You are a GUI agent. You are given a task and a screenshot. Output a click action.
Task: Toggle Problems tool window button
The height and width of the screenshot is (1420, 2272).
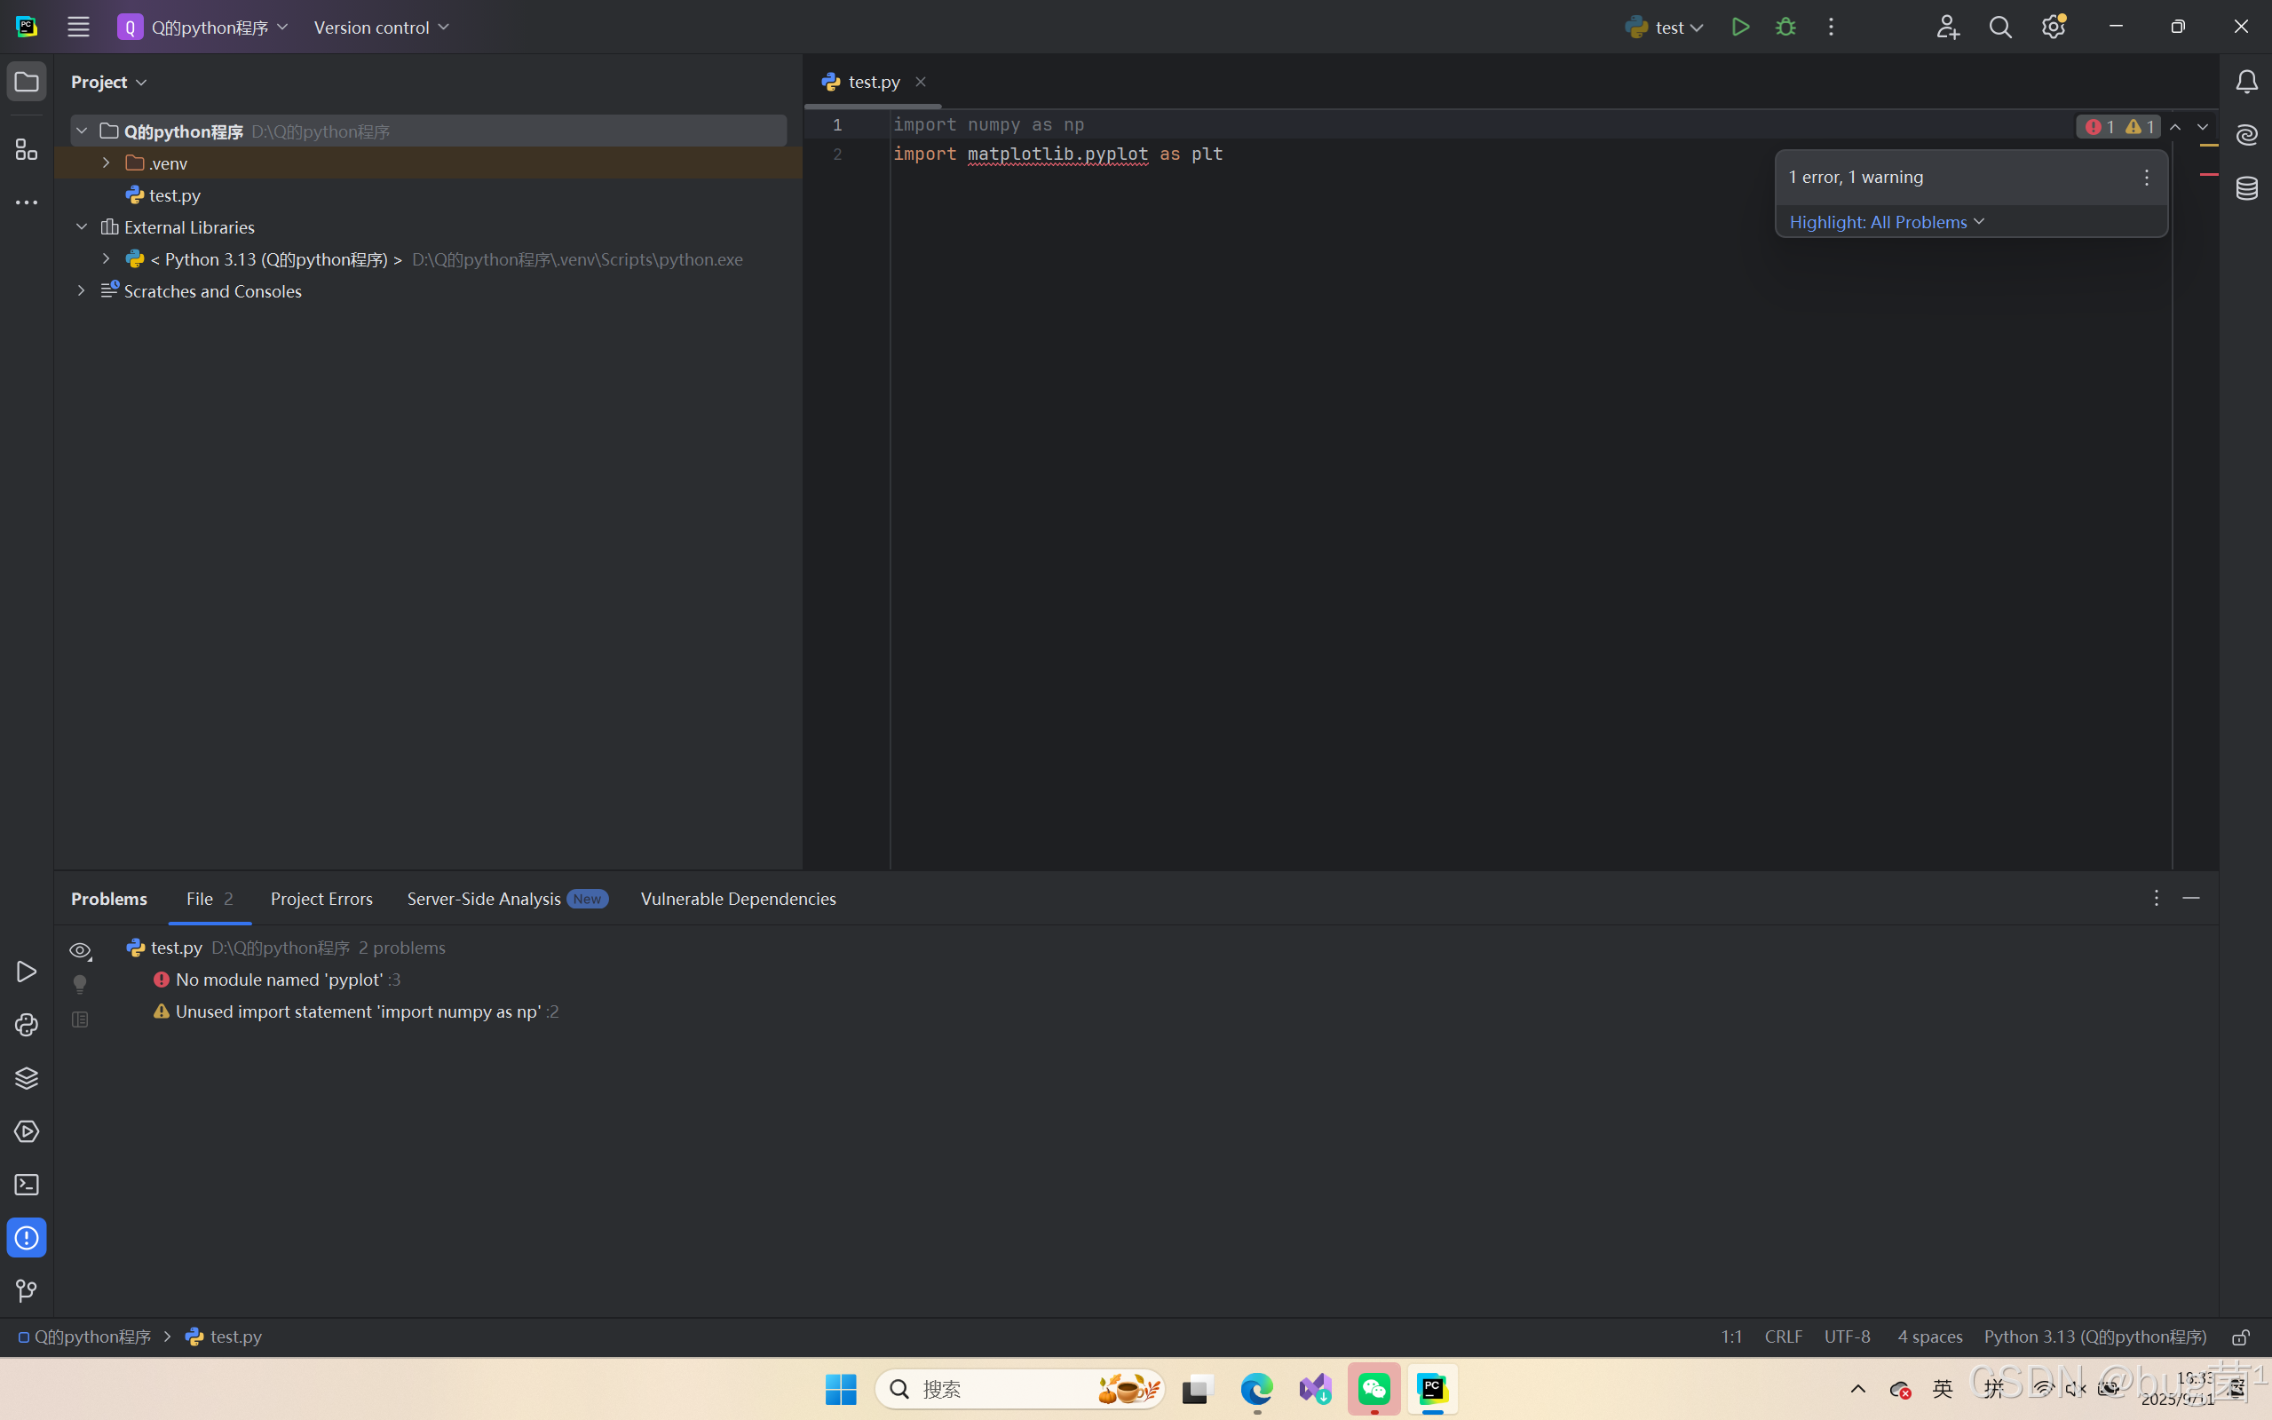click(27, 1238)
